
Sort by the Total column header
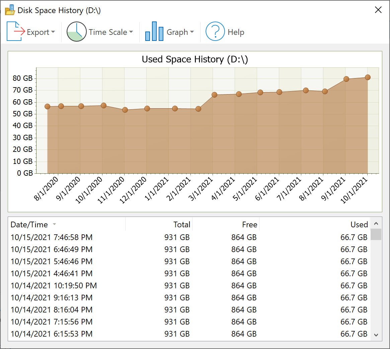[x=182, y=224]
